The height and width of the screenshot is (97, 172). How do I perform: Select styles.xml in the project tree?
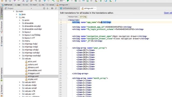coord(31,79)
